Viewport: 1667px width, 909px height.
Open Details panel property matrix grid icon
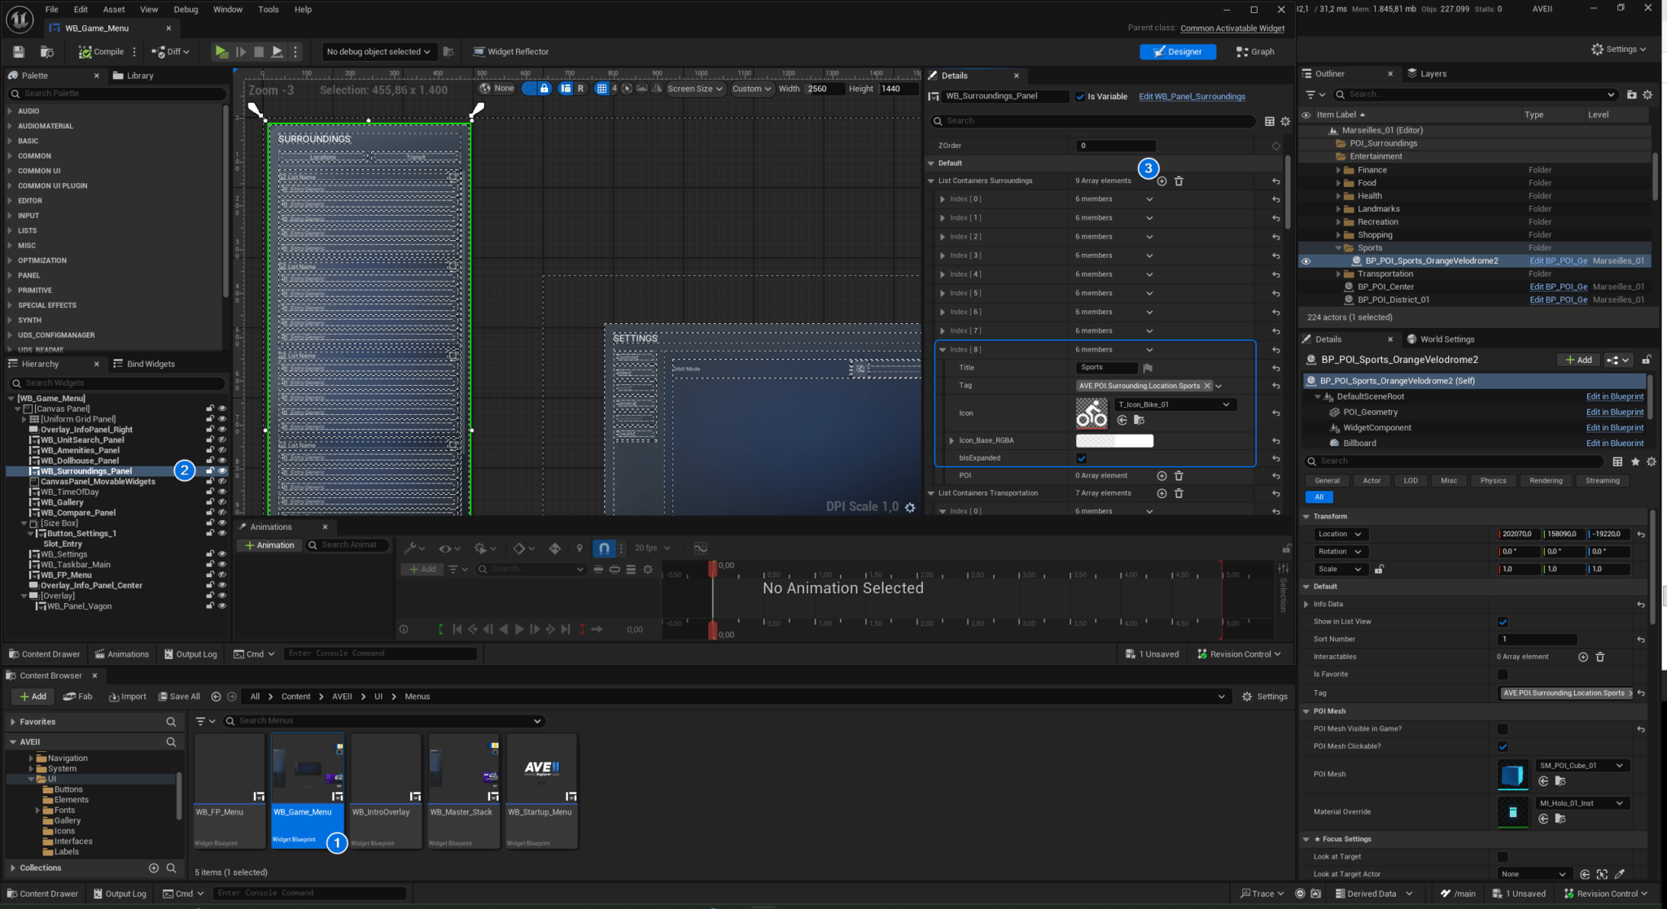tap(1270, 121)
